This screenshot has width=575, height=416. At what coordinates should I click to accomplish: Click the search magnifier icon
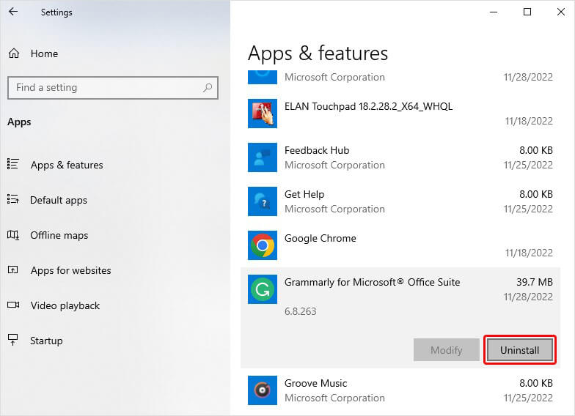208,88
